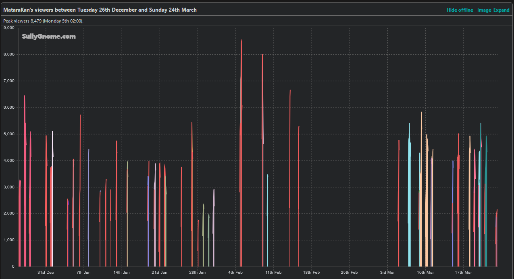Viewport: 514px width, 279px height.
Task: Click the 4th Feb date axis label
Action: pos(235,273)
